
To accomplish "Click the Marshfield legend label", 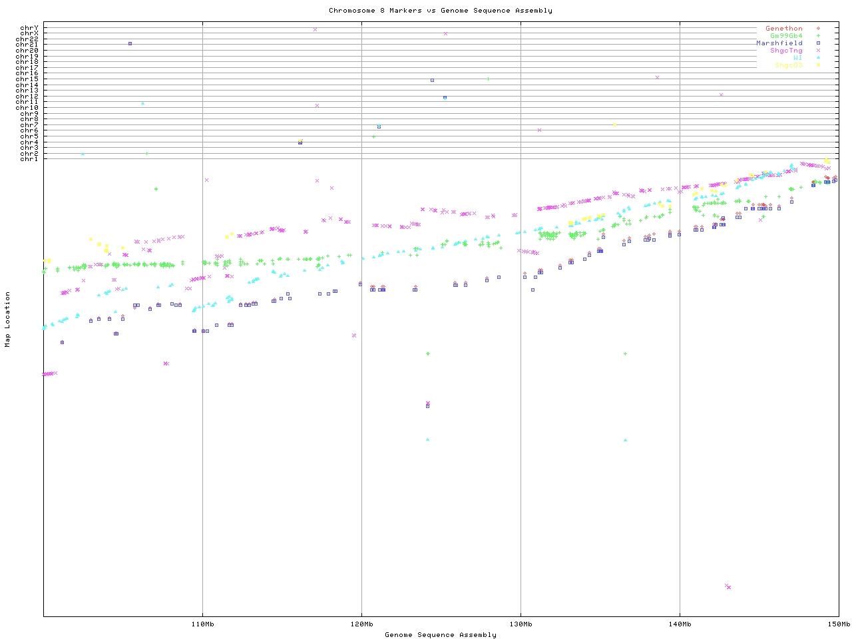I will [x=779, y=43].
